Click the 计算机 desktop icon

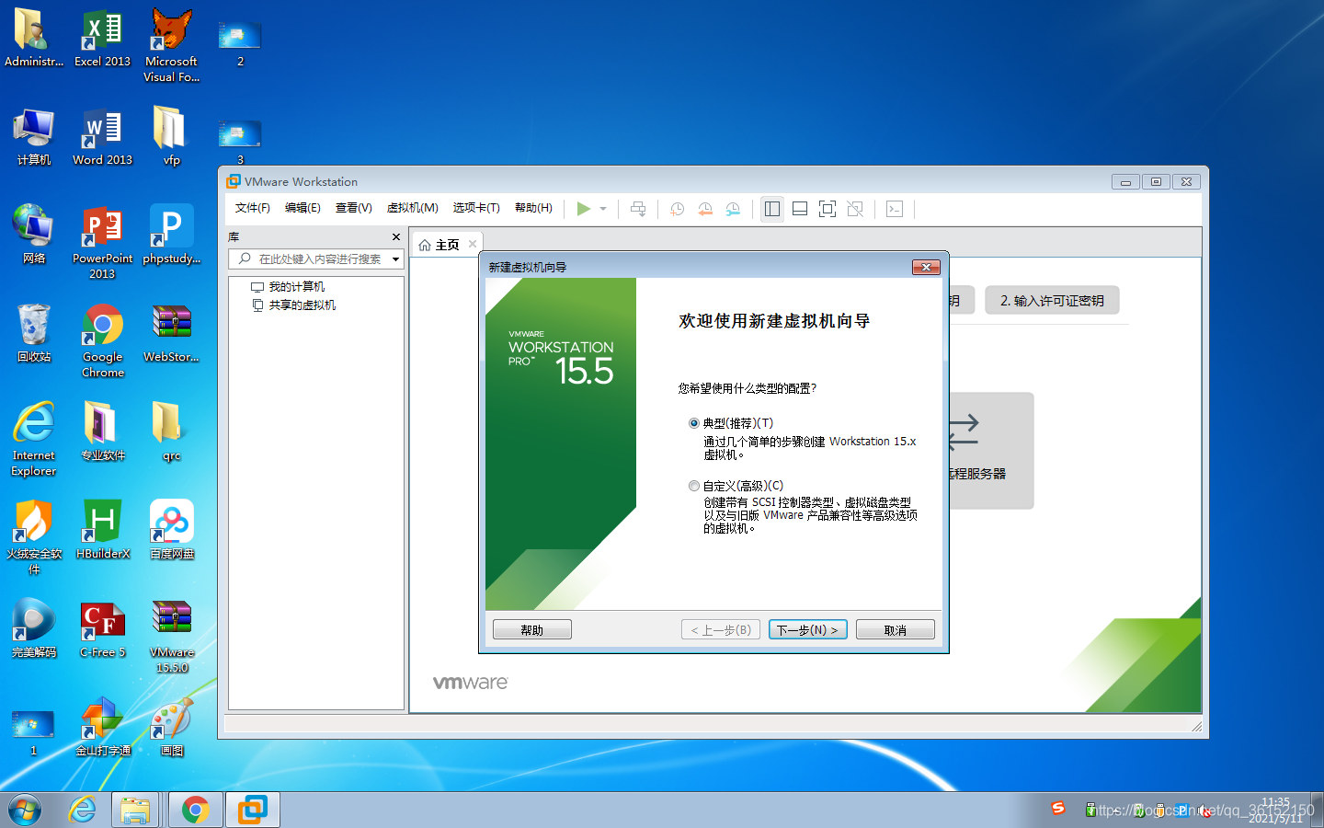33,137
